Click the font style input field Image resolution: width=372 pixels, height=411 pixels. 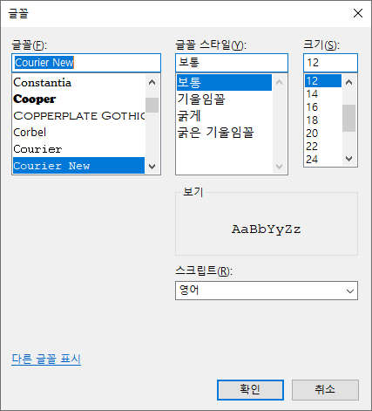(232, 63)
